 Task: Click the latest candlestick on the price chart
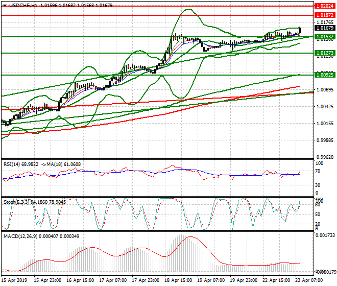point(300,31)
